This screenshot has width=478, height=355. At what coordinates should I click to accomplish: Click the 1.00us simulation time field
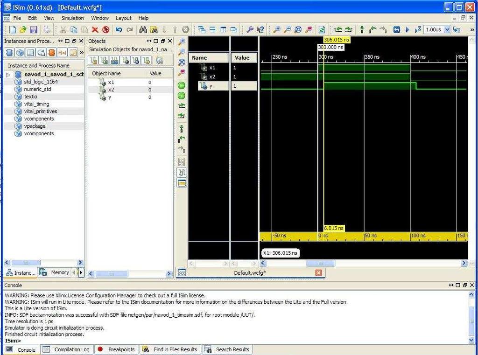click(434, 29)
